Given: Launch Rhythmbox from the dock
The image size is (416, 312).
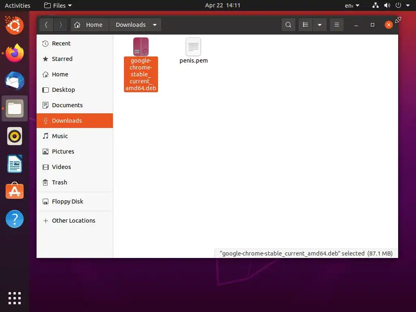Looking at the screenshot, I should 15,136.
